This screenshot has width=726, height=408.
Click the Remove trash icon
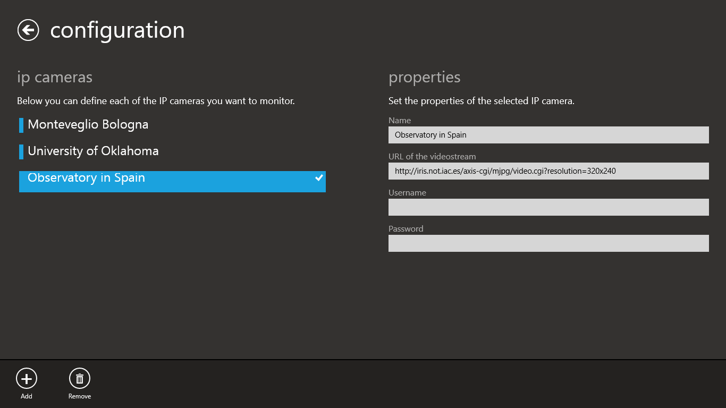[x=79, y=378]
